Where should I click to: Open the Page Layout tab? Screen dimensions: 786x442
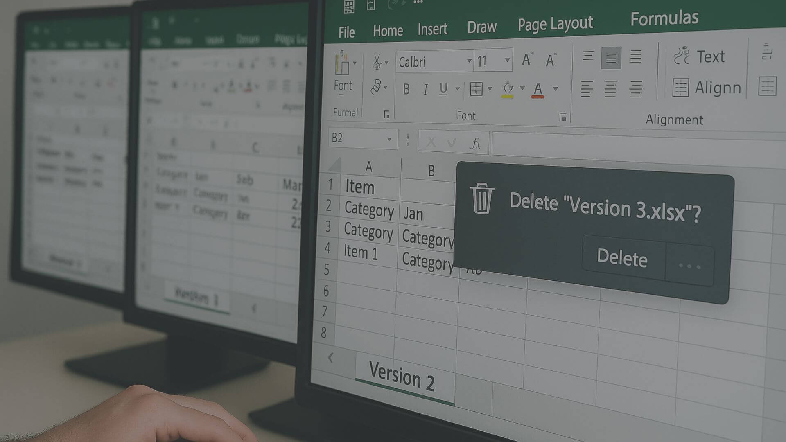(x=556, y=24)
